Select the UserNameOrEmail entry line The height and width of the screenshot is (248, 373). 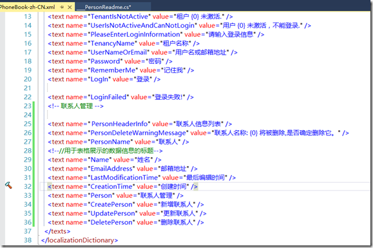142,52
